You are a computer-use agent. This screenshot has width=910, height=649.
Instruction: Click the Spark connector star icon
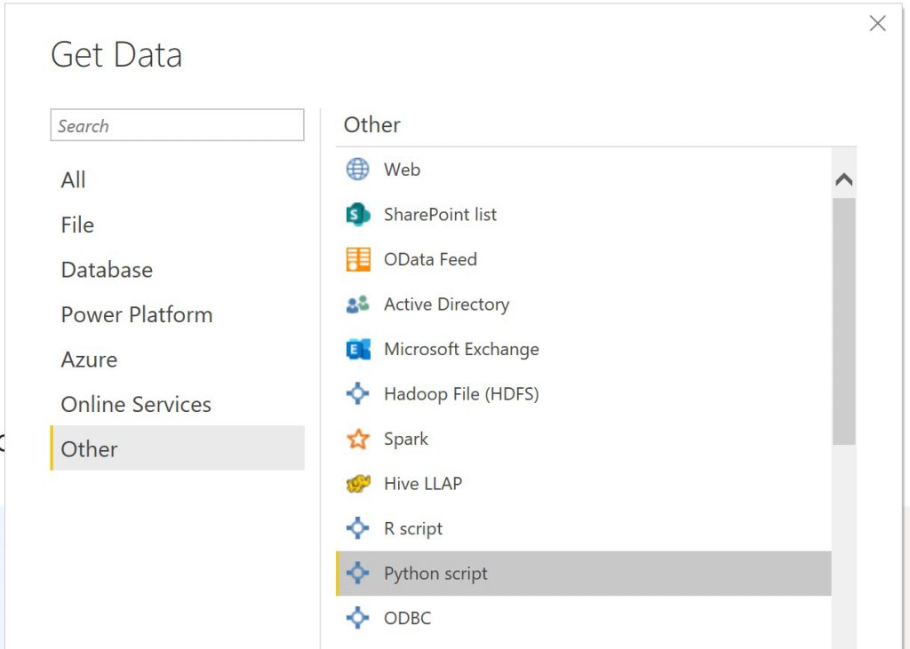pos(356,439)
